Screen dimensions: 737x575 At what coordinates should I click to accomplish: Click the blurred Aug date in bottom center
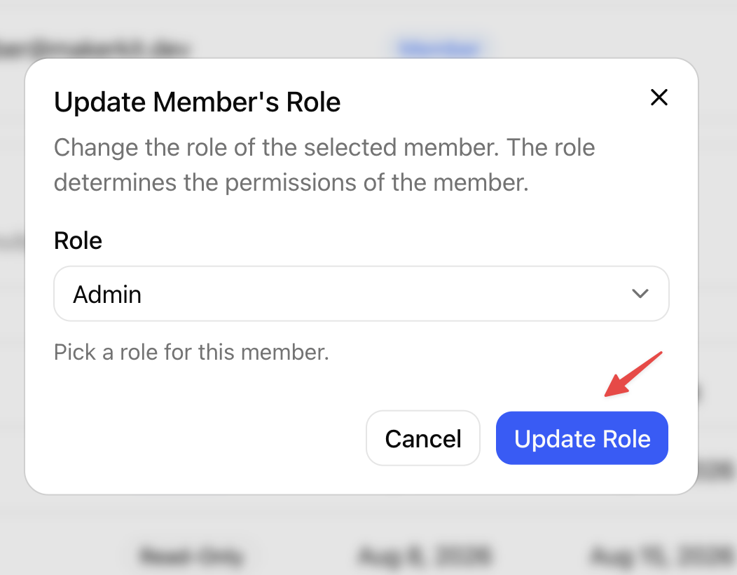[x=425, y=556]
